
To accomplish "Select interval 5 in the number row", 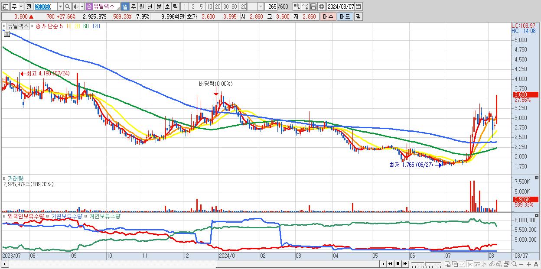I will click(x=201, y=6).
